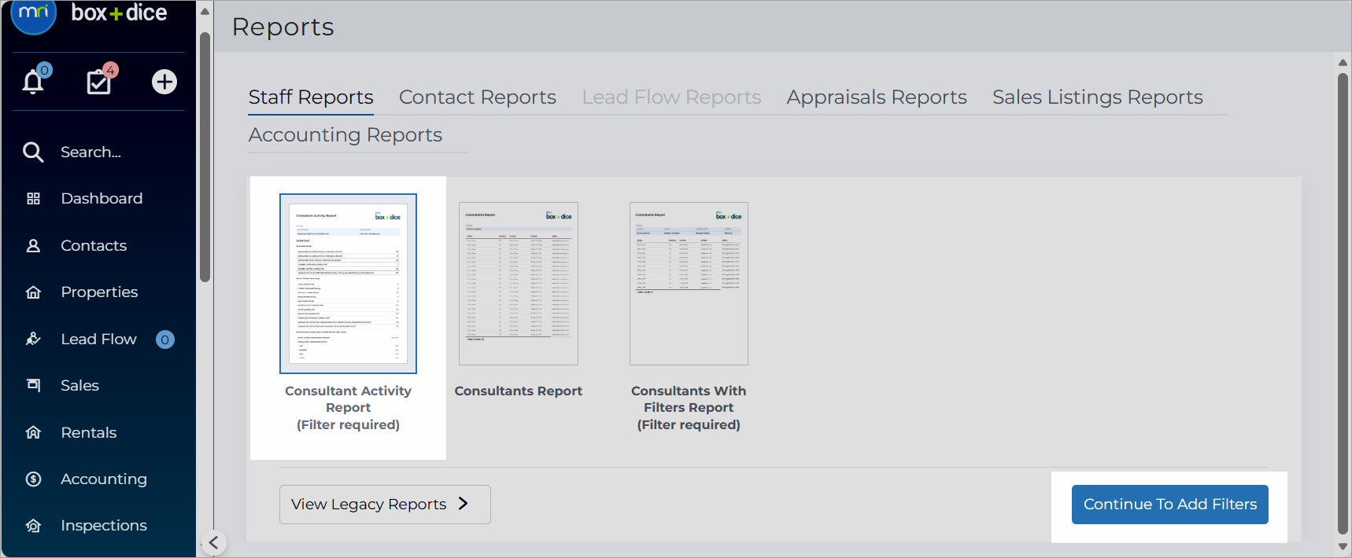1352x558 pixels.
Task: Click the Rentals house icon
Action: tap(33, 432)
